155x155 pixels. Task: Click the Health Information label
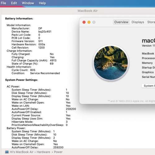pyautogui.click(x=19, y=67)
